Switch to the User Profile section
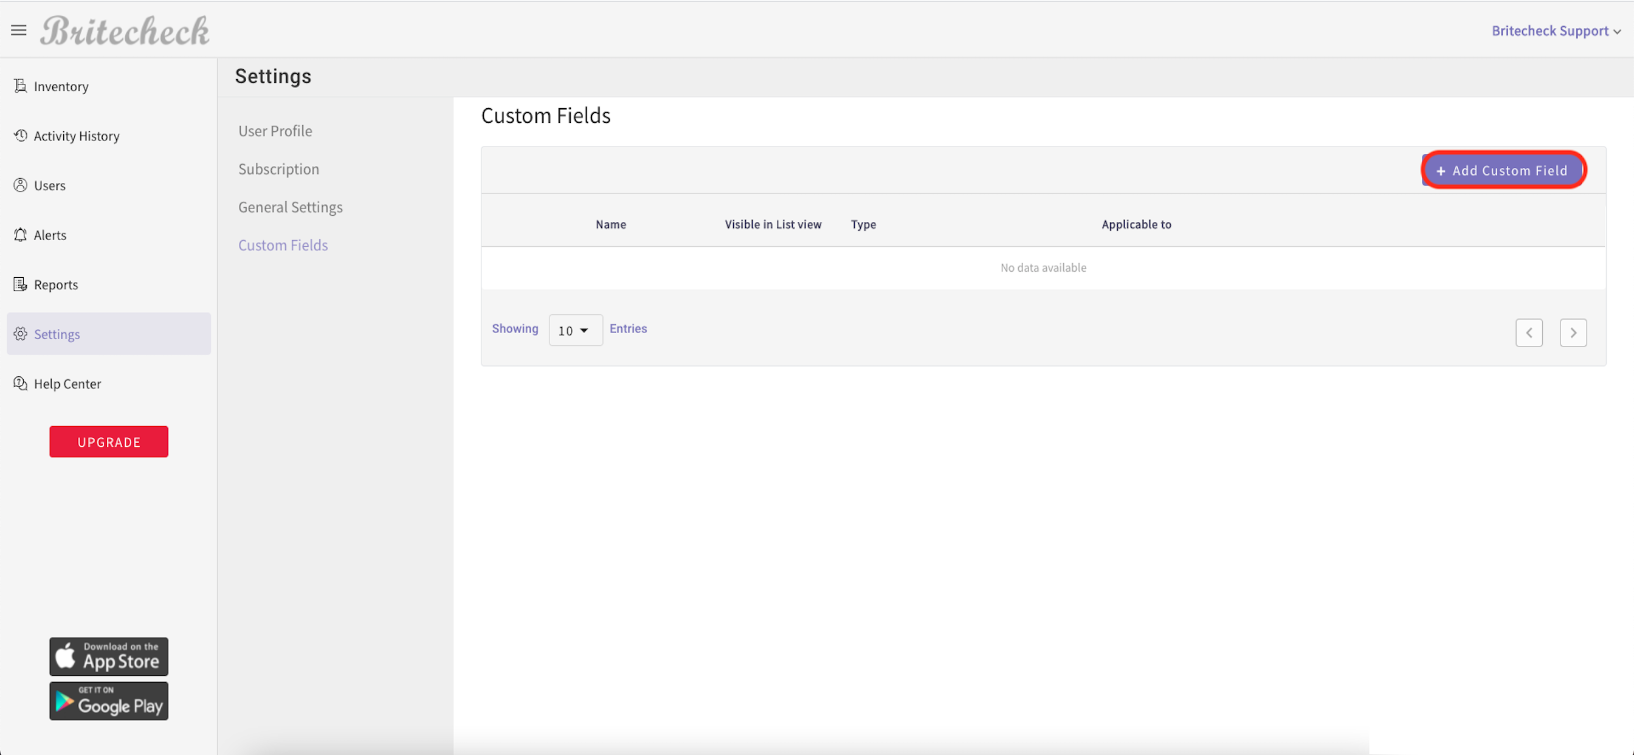 point(275,131)
